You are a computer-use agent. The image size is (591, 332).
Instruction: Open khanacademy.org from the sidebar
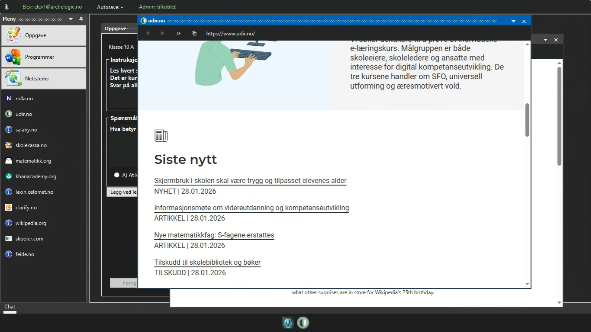click(x=36, y=176)
